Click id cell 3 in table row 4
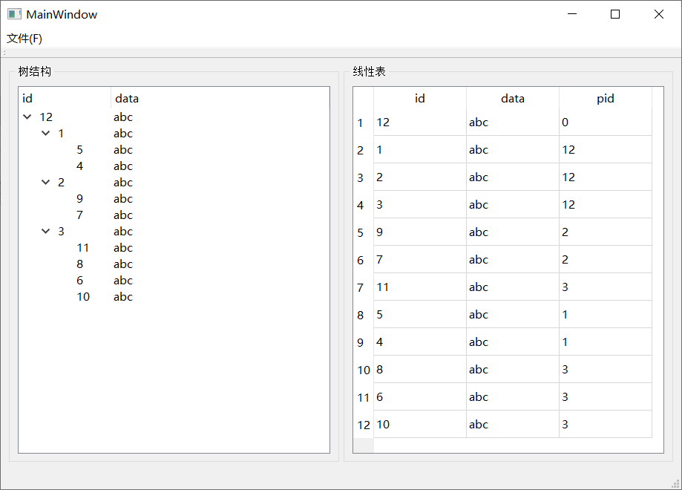Image resolution: width=682 pixels, height=490 pixels. 420,204
